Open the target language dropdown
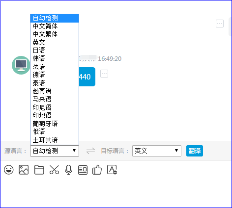This screenshot has width=232, height=208. tap(157, 151)
